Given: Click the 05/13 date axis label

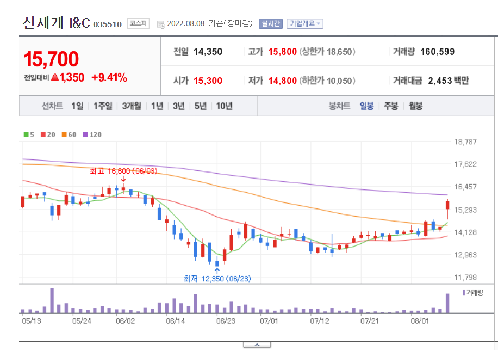Looking at the screenshot, I should [32, 321].
